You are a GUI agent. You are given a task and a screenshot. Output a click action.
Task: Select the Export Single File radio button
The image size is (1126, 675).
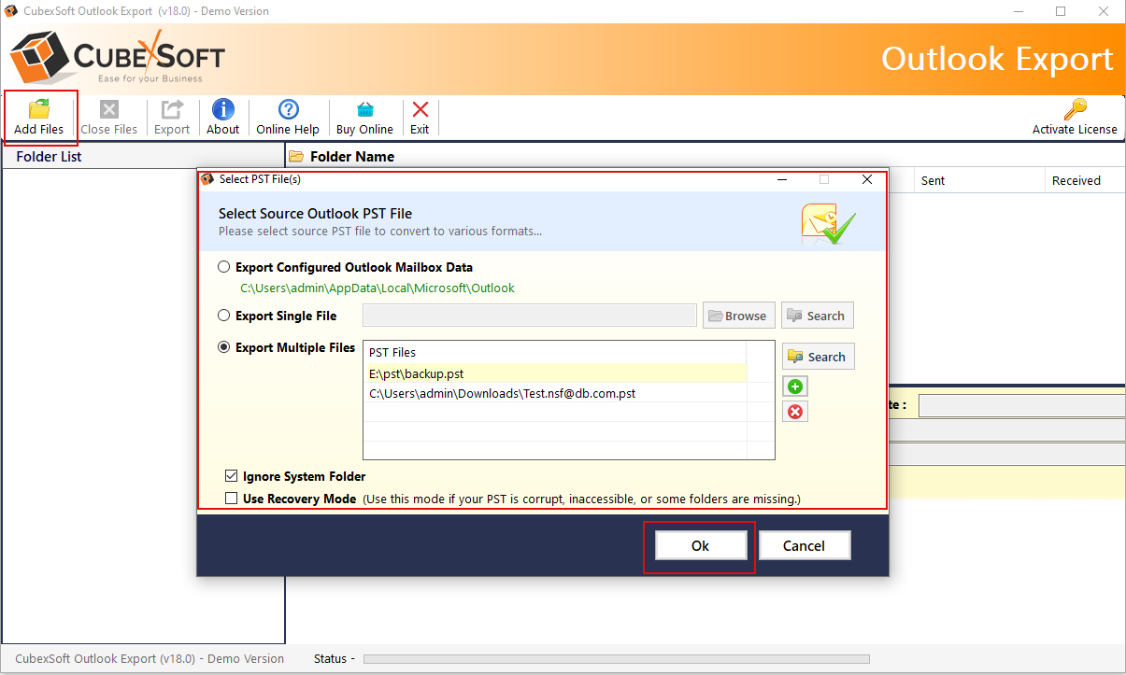[223, 316]
